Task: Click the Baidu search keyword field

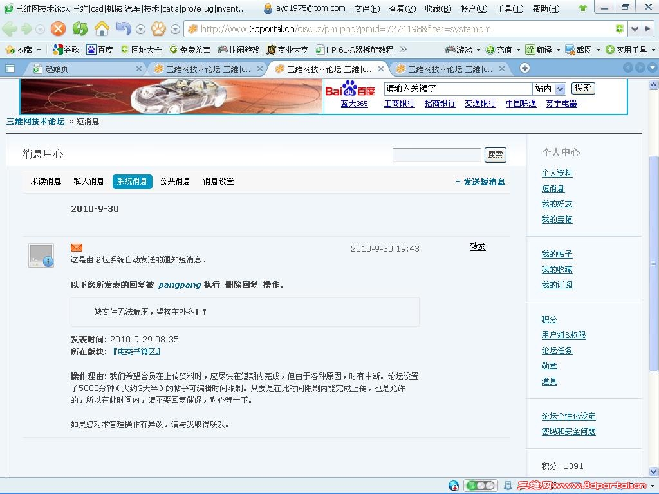Action: [458, 88]
